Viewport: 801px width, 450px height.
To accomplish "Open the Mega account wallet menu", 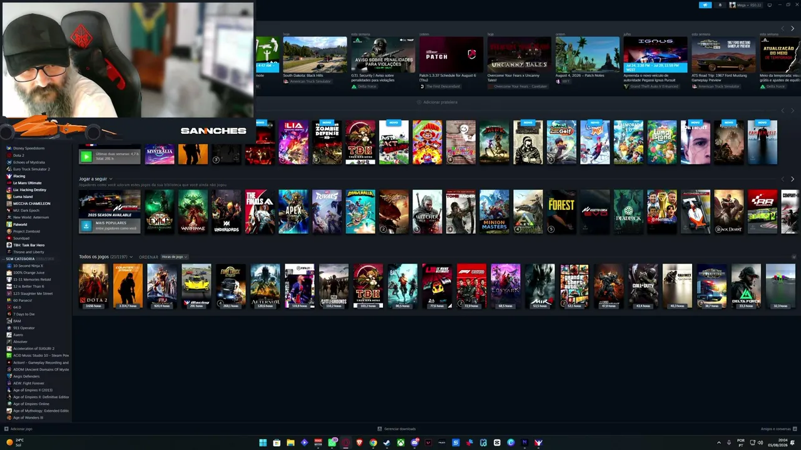I will click(747, 5).
